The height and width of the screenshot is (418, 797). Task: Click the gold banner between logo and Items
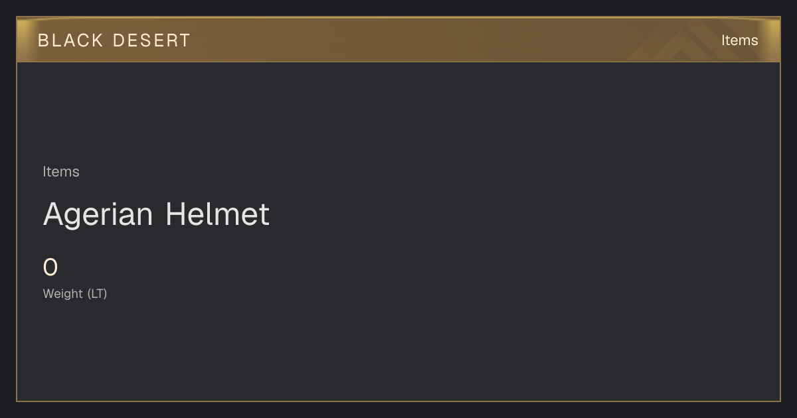pyautogui.click(x=452, y=40)
